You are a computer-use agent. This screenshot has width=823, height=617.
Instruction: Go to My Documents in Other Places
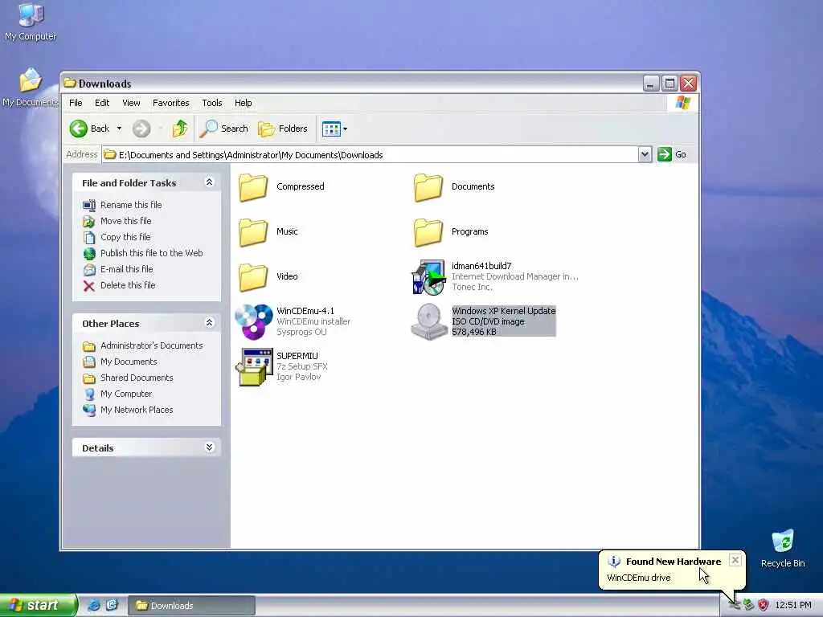click(x=129, y=362)
